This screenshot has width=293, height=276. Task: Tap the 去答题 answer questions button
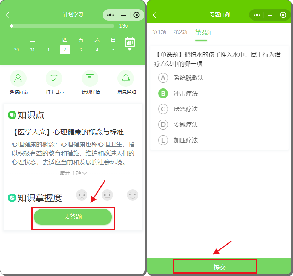coord(73,217)
